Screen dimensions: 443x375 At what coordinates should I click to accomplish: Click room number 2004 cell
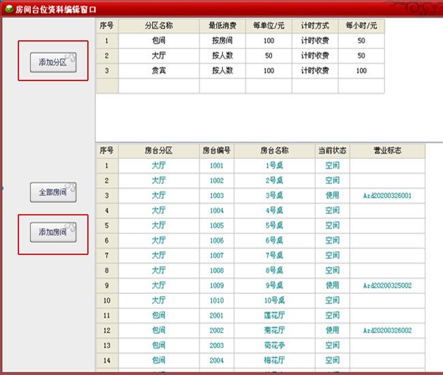[217, 360]
